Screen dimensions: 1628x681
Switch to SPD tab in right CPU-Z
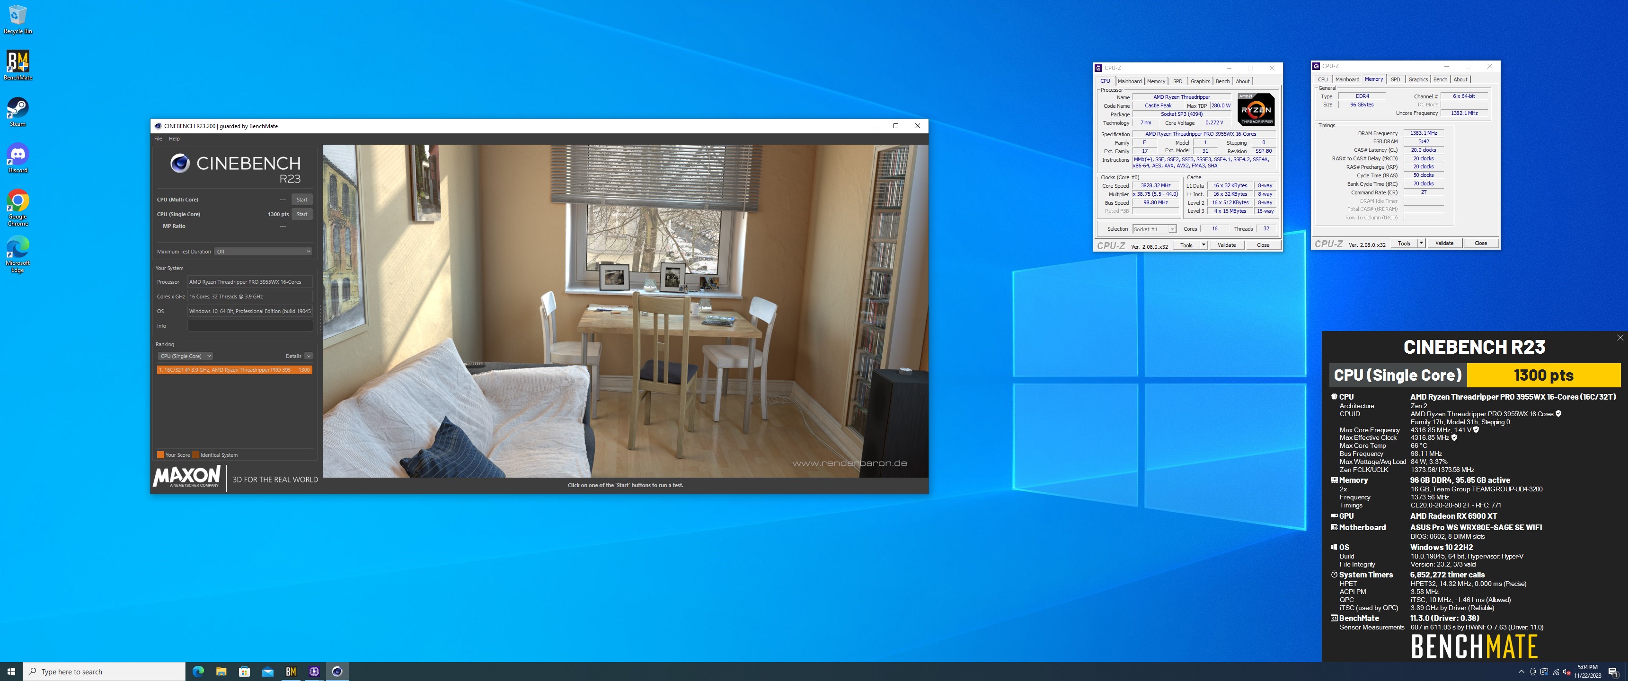point(1396,79)
